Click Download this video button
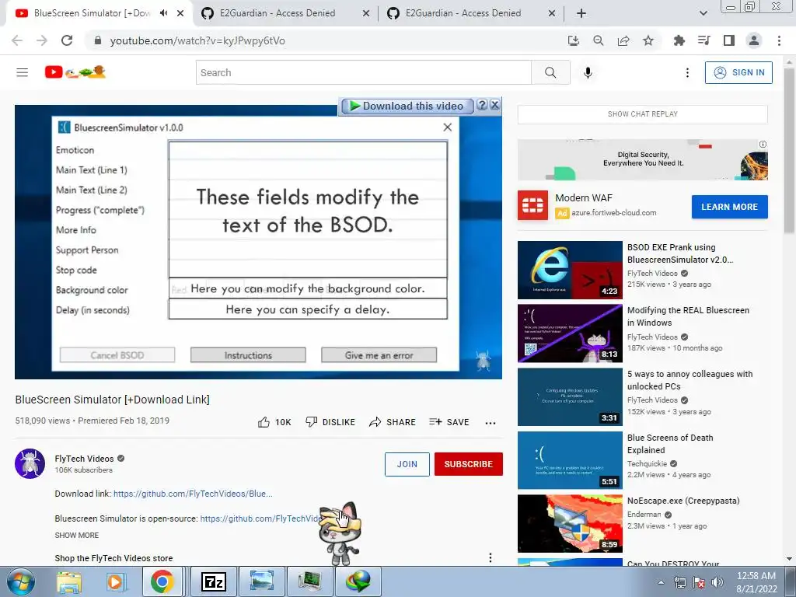 (x=407, y=106)
